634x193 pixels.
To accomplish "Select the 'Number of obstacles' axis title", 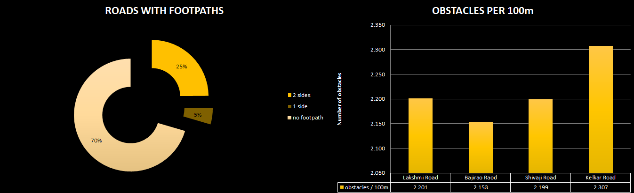I will point(339,99).
